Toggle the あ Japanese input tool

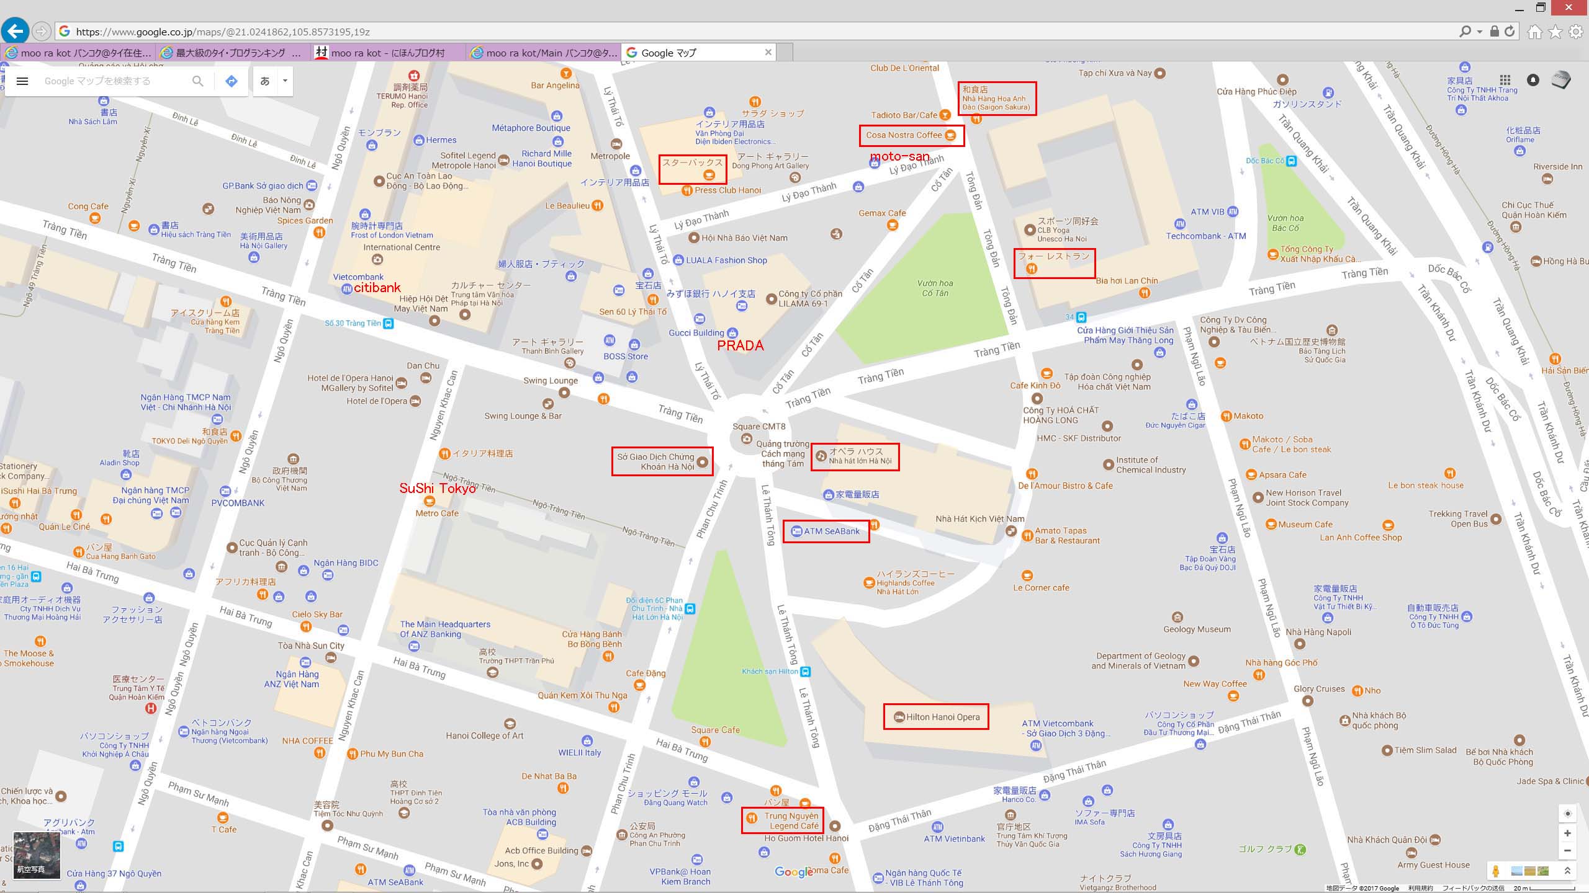[265, 81]
